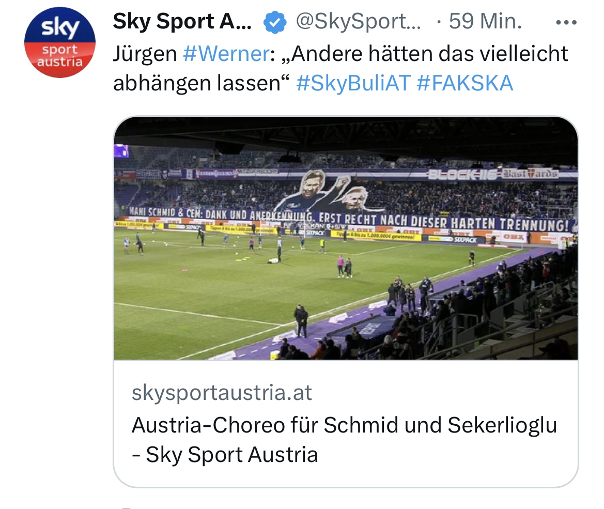Open 'Austria-Choreo für Schmid und Sekerlioglu' headline
604x509 pixels.
click(x=345, y=425)
